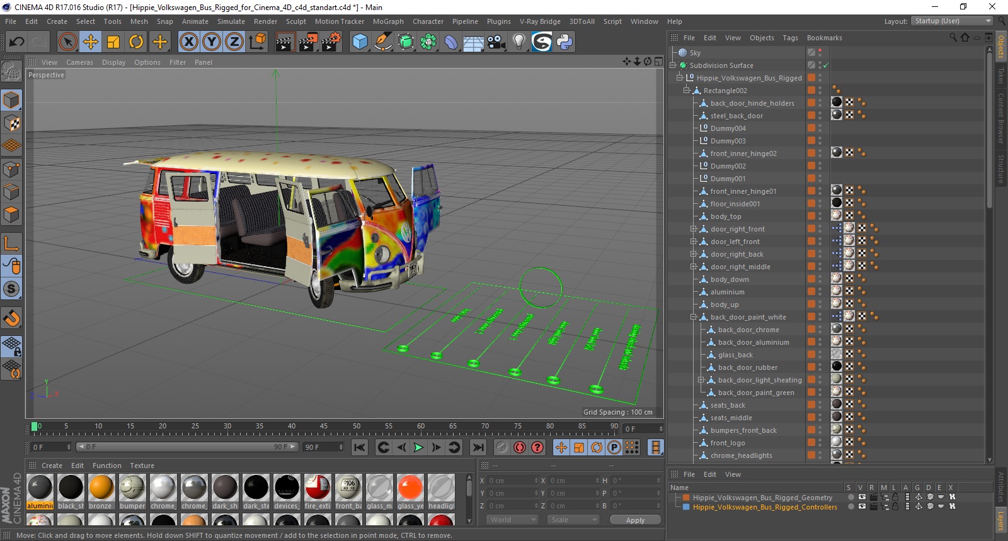Open Object Manager Tags menu

[x=790, y=38]
